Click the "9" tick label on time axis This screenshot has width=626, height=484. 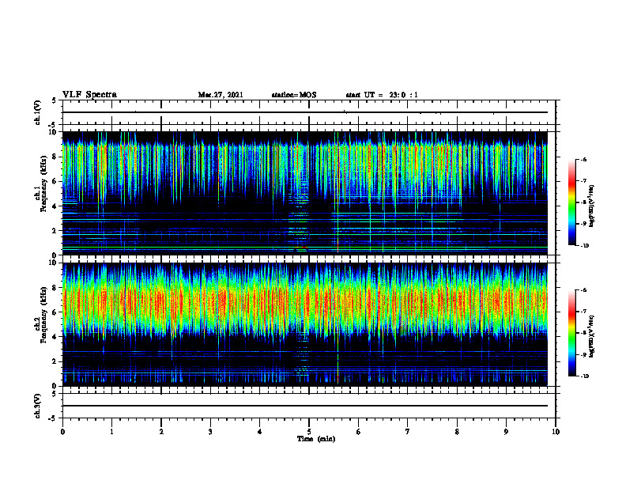(x=506, y=432)
